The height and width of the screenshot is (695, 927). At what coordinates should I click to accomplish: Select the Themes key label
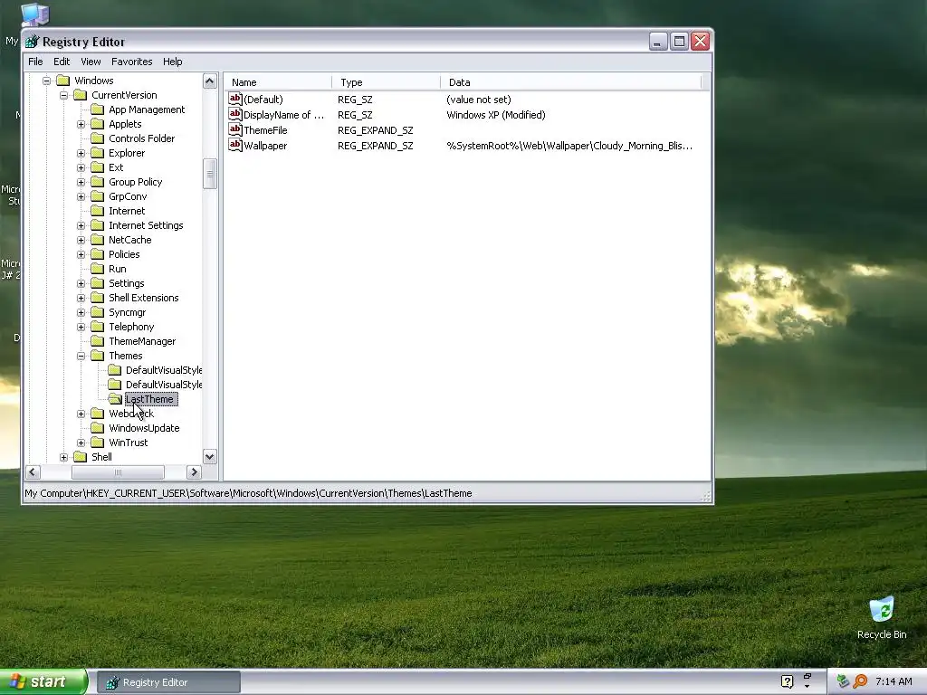125,356
